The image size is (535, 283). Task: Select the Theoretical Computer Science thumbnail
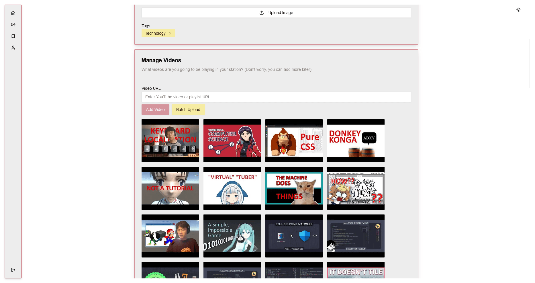pyautogui.click(x=232, y=141)
